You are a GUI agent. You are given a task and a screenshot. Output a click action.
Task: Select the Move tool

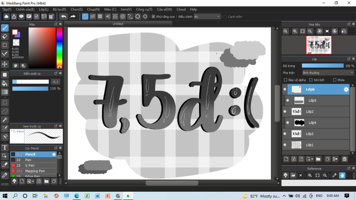pos(5,64)
